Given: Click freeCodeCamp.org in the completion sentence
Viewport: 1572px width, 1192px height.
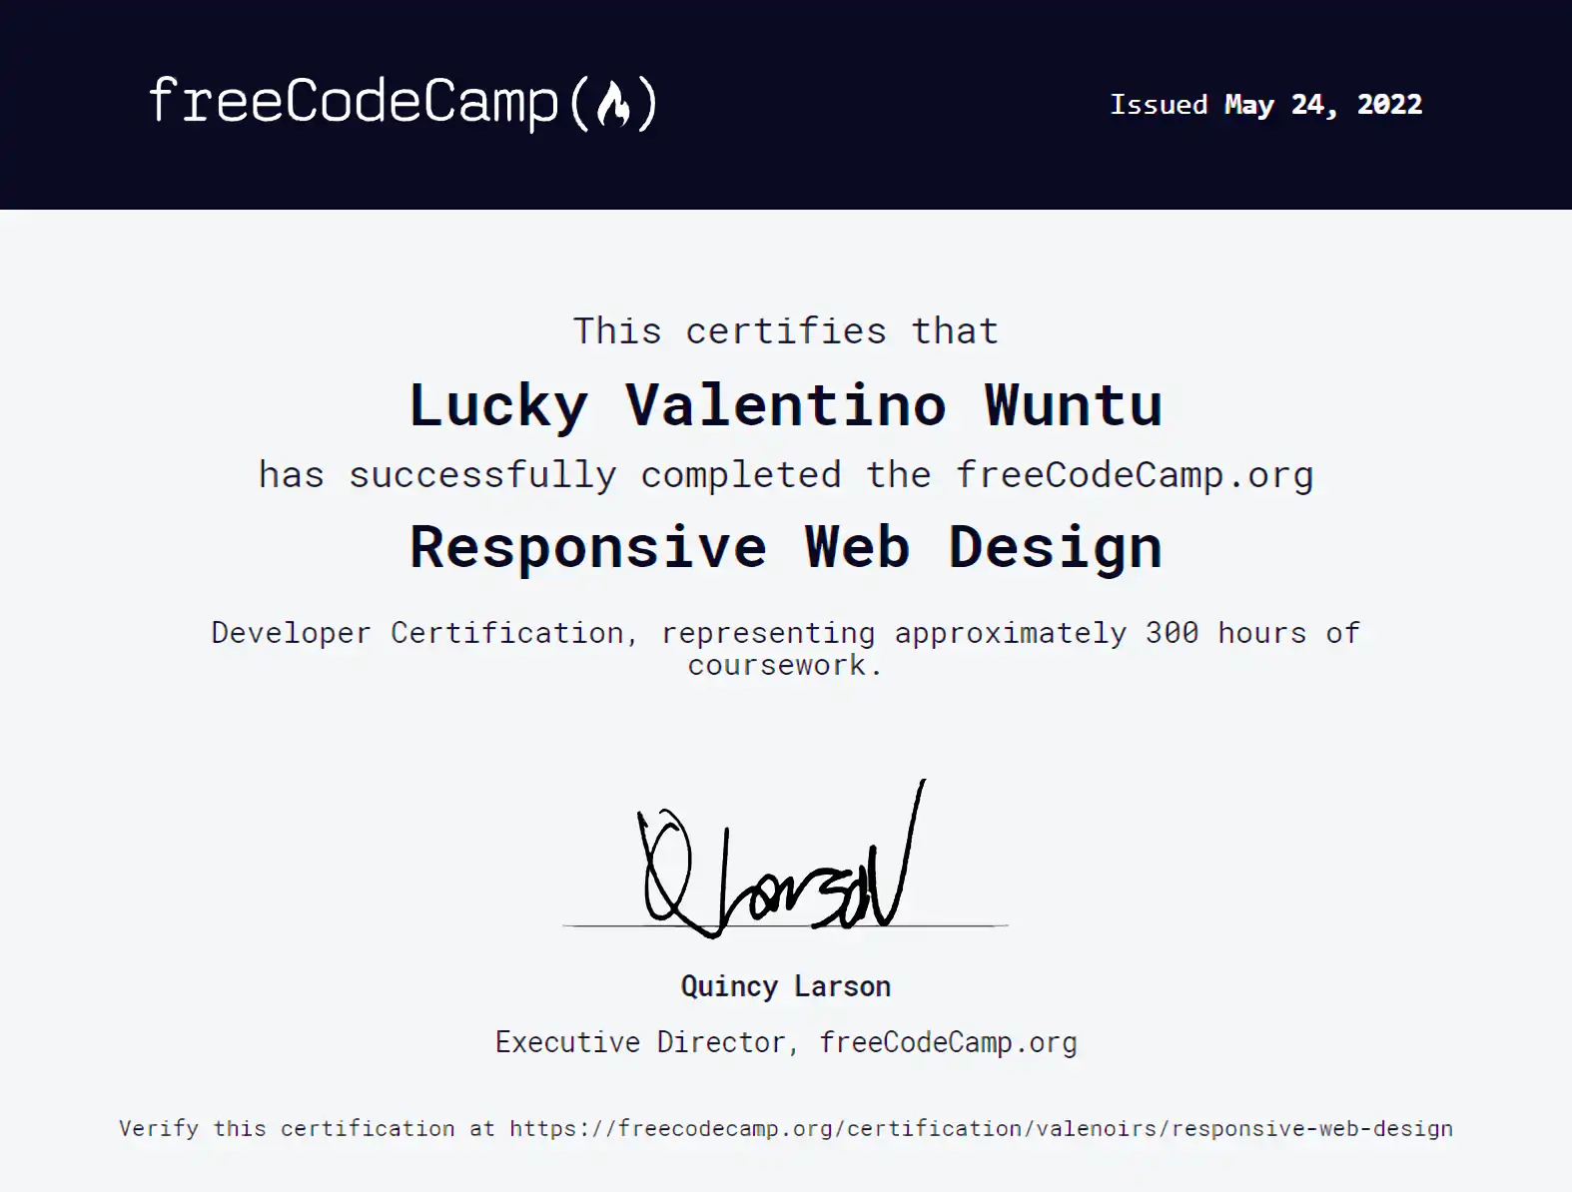Looking at the screenshot, I should pos(1134,475).
